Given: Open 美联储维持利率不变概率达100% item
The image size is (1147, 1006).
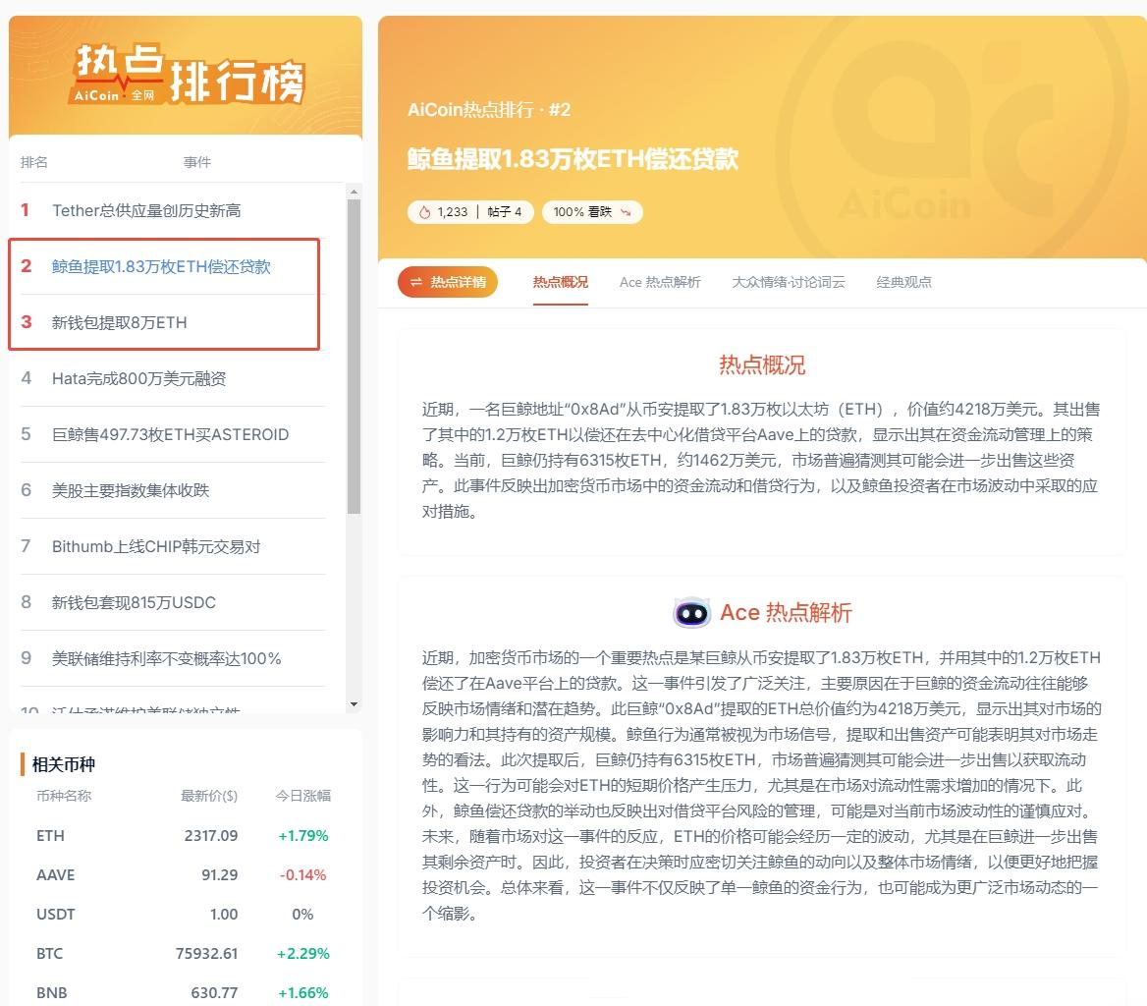Looking at the screenshot, I should (174, 658).
